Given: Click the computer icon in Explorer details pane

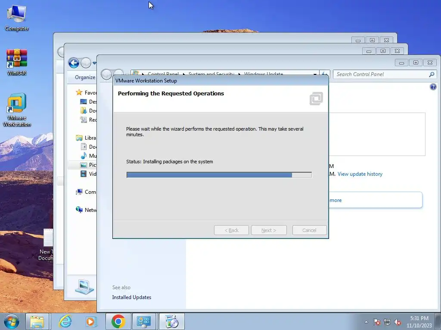Looking at the screenshot, I should tap(84, 287).
